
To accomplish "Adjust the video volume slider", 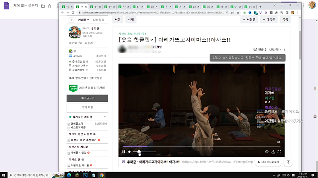I will point(139,152).
